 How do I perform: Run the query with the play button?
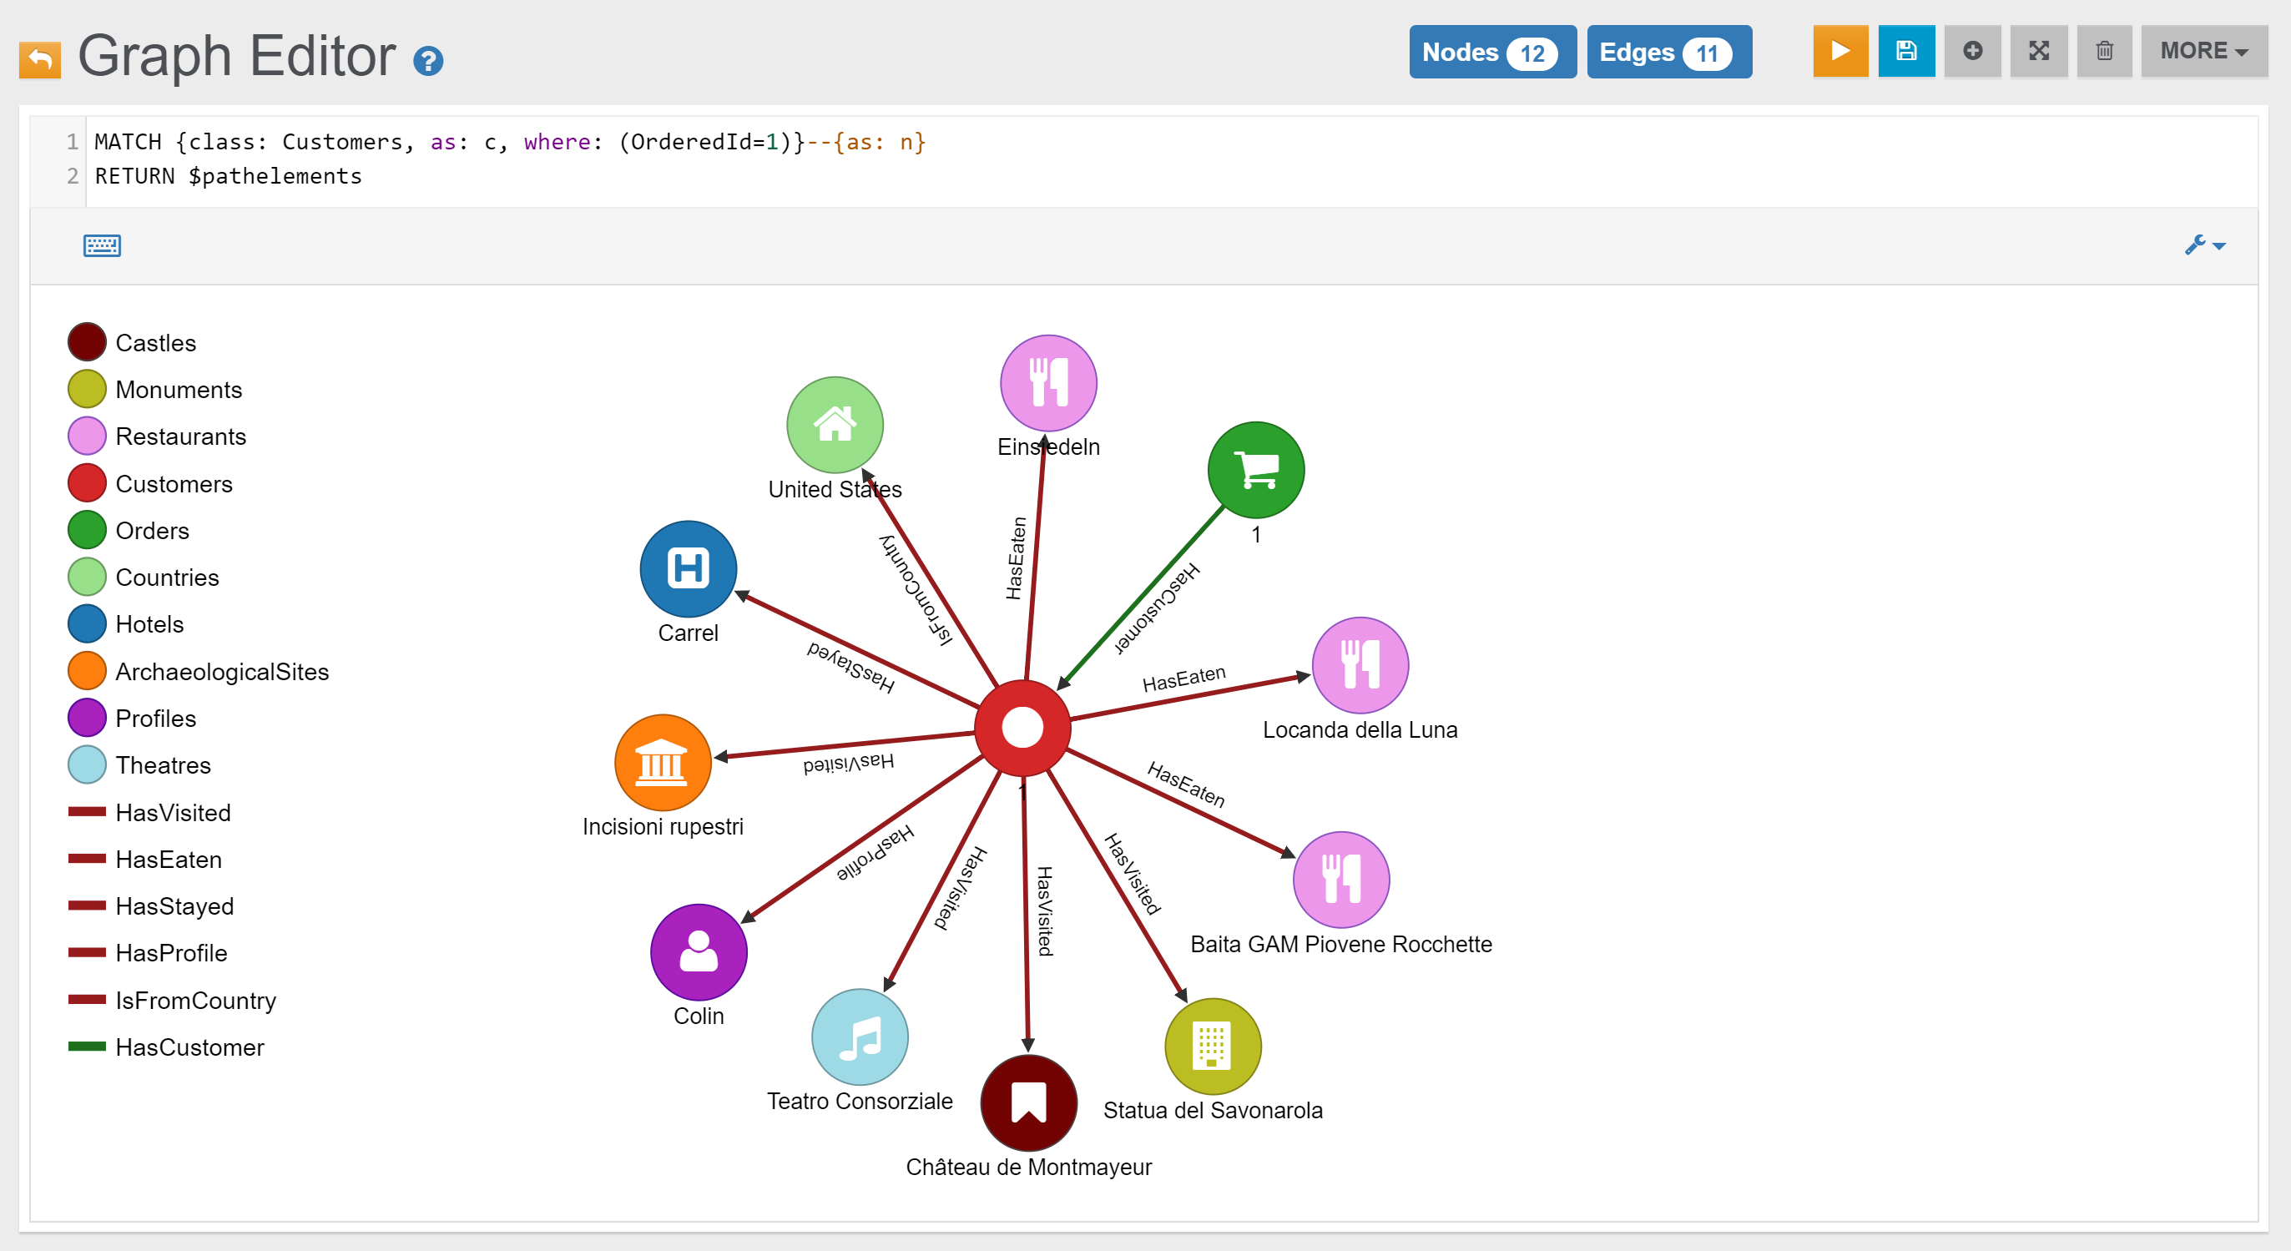pos(1839,52)
